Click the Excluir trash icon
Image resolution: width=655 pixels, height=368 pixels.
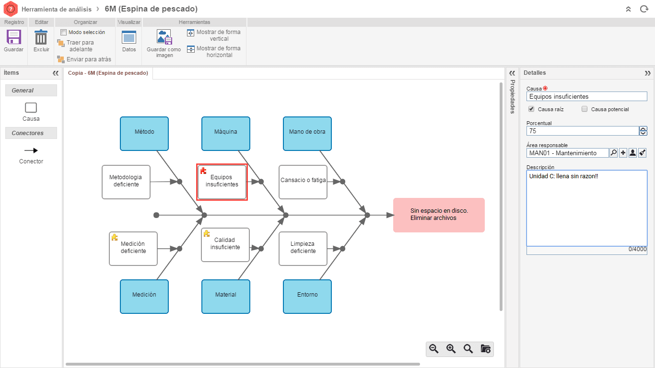coord(41,37)
